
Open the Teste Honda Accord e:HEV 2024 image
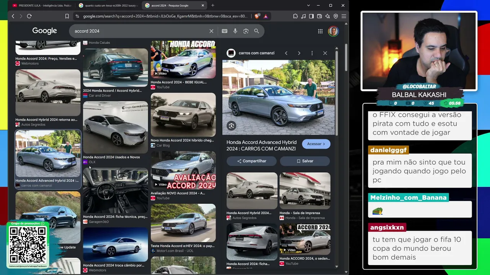pyautogui.click(x=183, y=223)
